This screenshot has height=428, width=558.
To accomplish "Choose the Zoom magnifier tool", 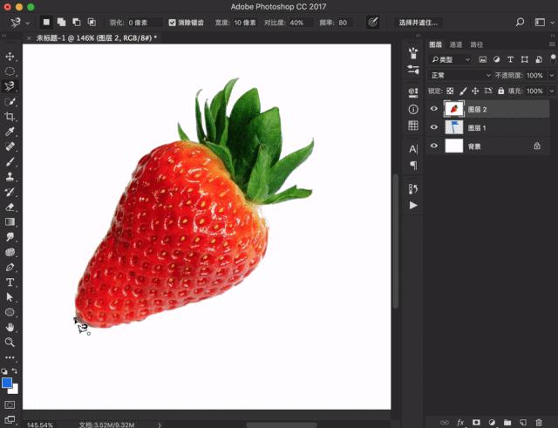I will 10,342.
